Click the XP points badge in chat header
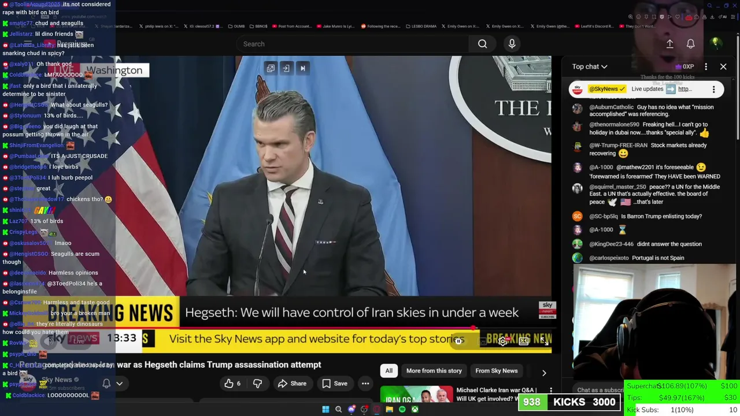This screenshot has height=416, width=740. click(x=684, y=66)
